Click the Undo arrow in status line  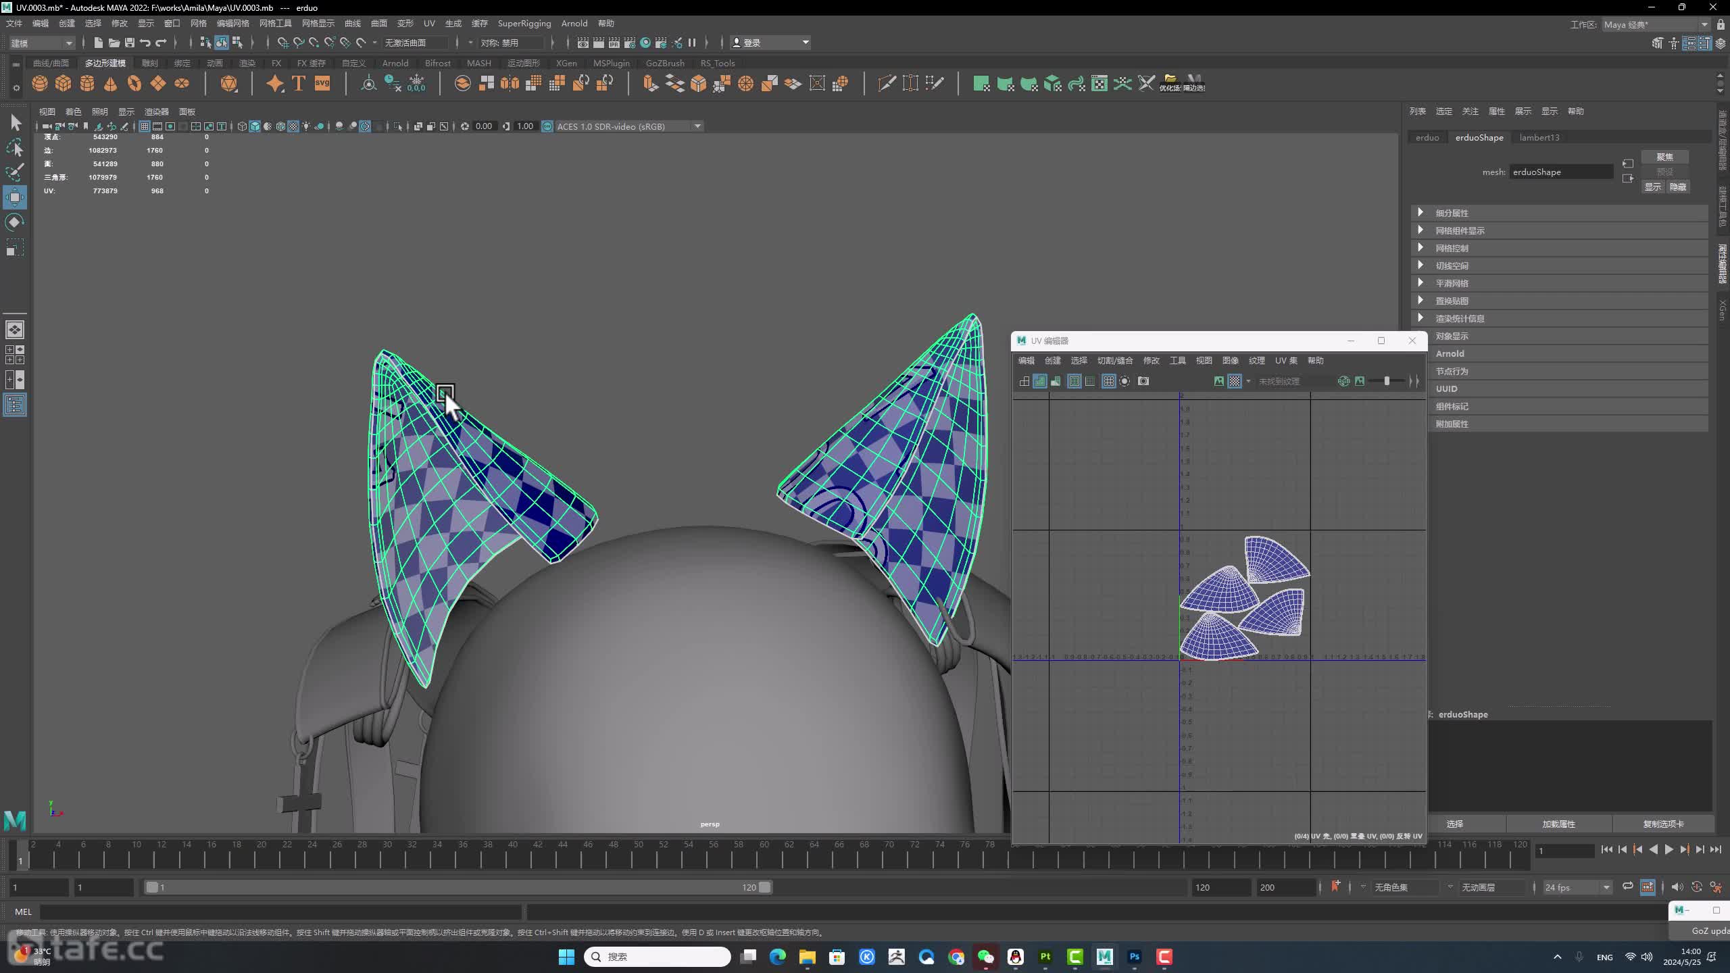145,43
